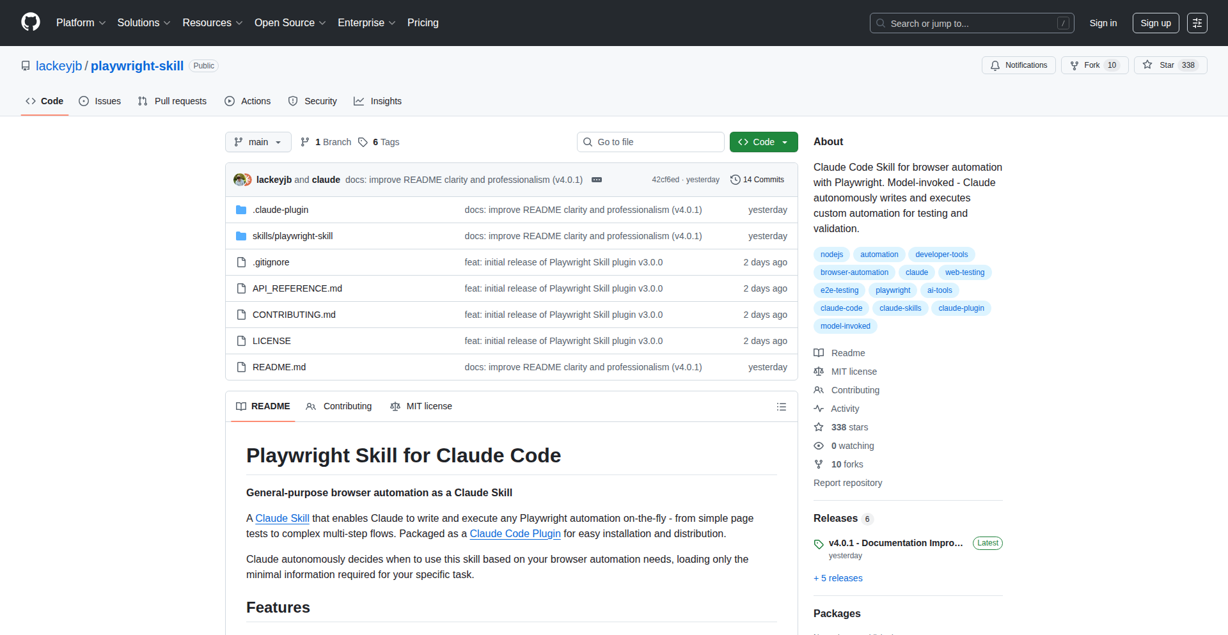Click the accessibility settings icon beside Sign up
This screenshot has height=635, width=1228.
pyautogui.click(x=1197, y=23)
